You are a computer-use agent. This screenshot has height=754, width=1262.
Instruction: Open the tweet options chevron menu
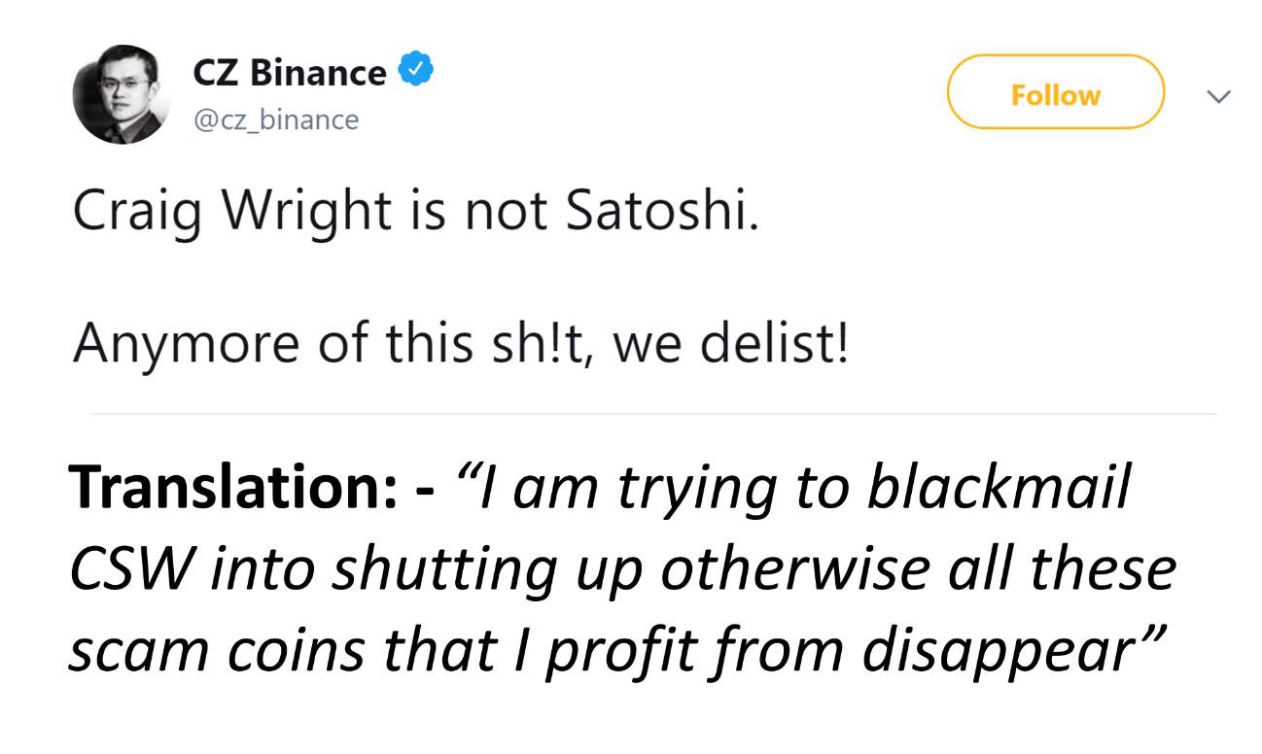(1217, 95)
